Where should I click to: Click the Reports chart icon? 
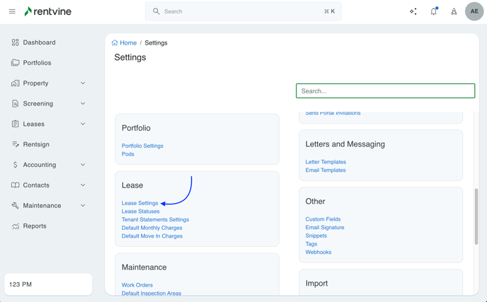point(16,226)
